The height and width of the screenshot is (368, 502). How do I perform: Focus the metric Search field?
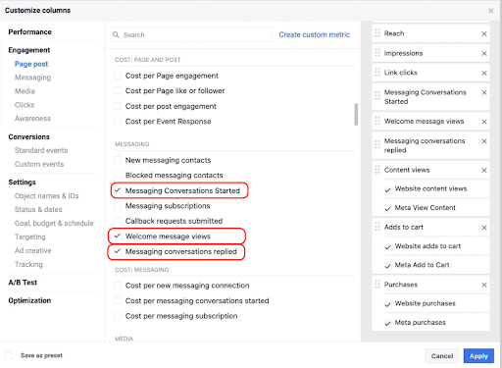coord(191,34)
